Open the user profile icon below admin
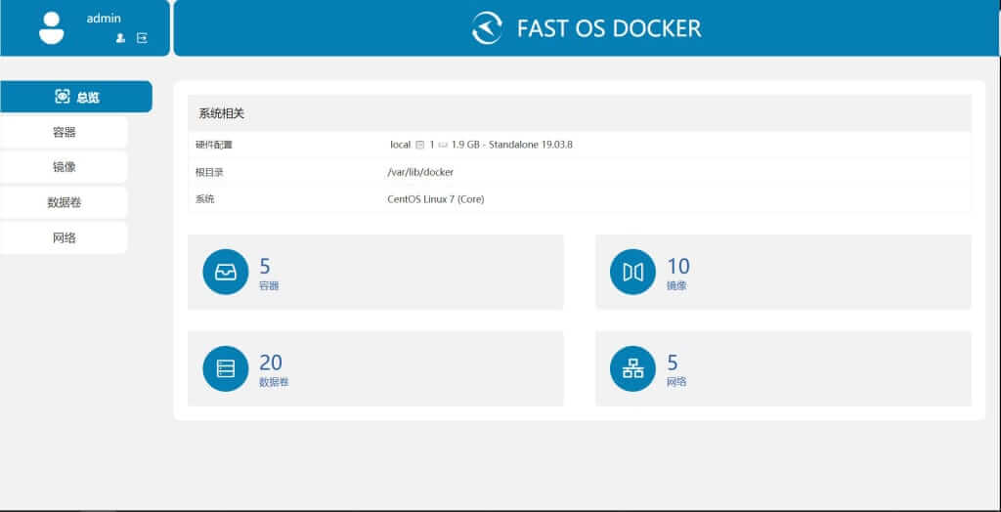Image resolution: width=1001 pixels, height=512 pixels. click(x=120, y=38)
